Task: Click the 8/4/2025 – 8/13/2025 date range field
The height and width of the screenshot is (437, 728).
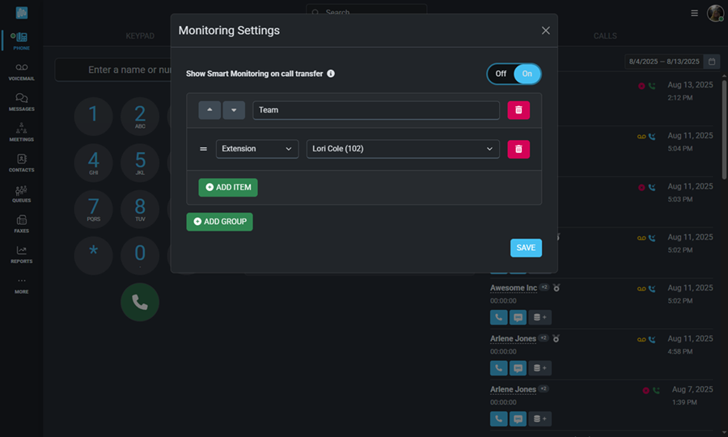Action: 664,62
